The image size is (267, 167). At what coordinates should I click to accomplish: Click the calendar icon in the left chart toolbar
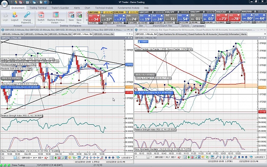coord(79,158)
